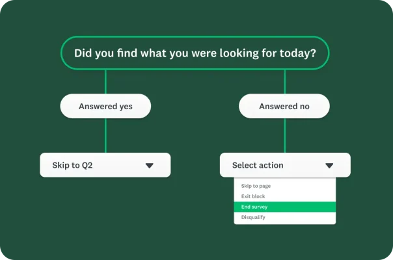
Task: Click the "Select action" label text
Action: point(258,166)
